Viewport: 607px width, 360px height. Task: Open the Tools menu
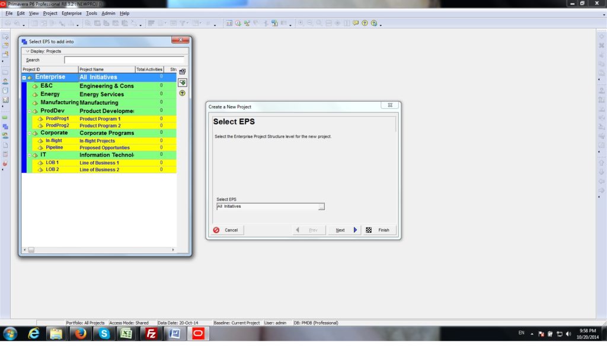coord(91,13)
